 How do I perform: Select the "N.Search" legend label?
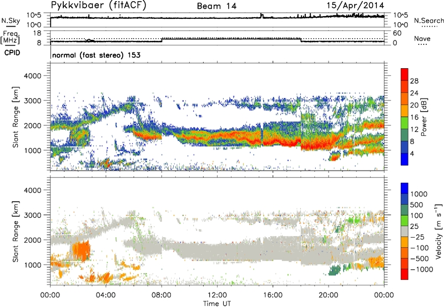[x=429, y=21]
